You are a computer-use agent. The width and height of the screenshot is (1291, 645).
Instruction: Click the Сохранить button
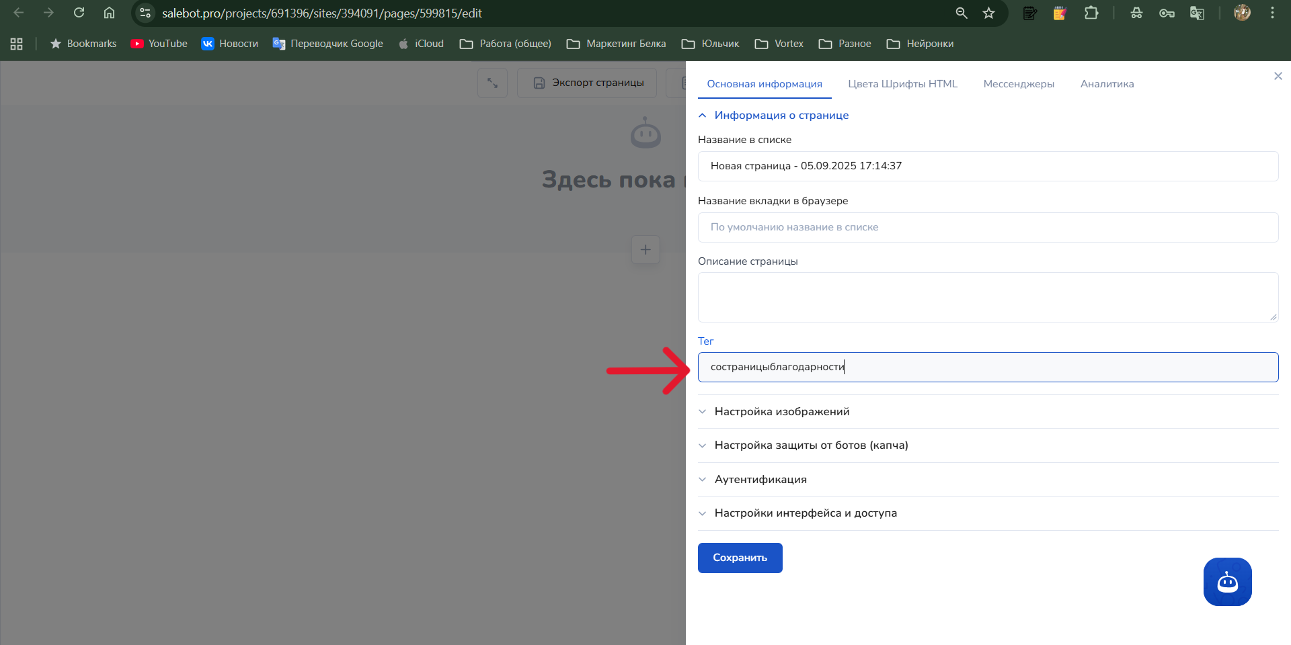pos(740,558)
